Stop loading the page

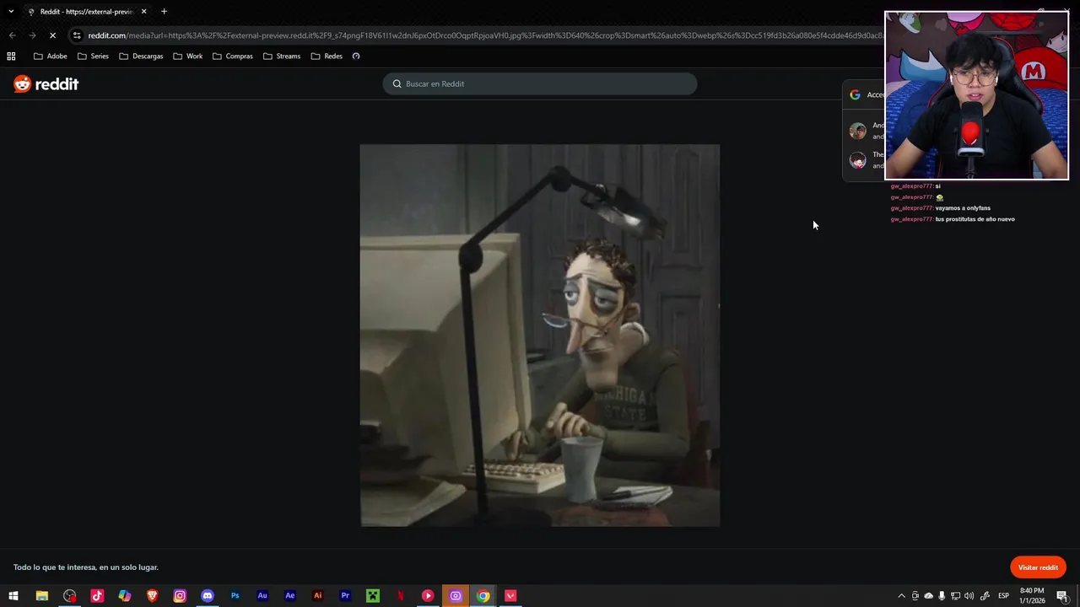[x=52, y=35]
